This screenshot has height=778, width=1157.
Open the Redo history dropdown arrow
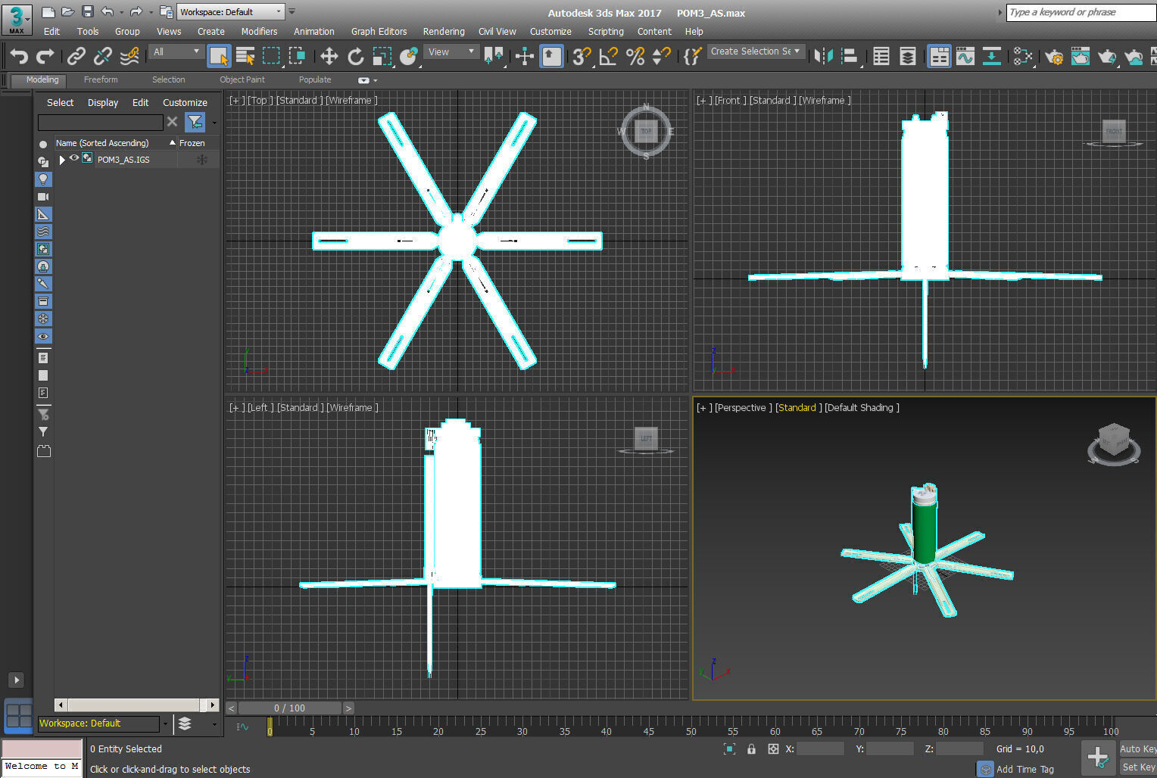coord(151,12)
